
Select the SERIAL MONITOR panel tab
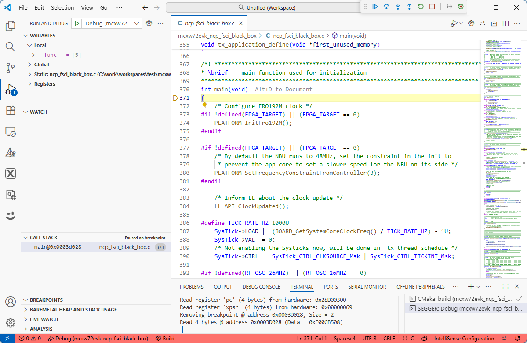click(x=367, y=286)
